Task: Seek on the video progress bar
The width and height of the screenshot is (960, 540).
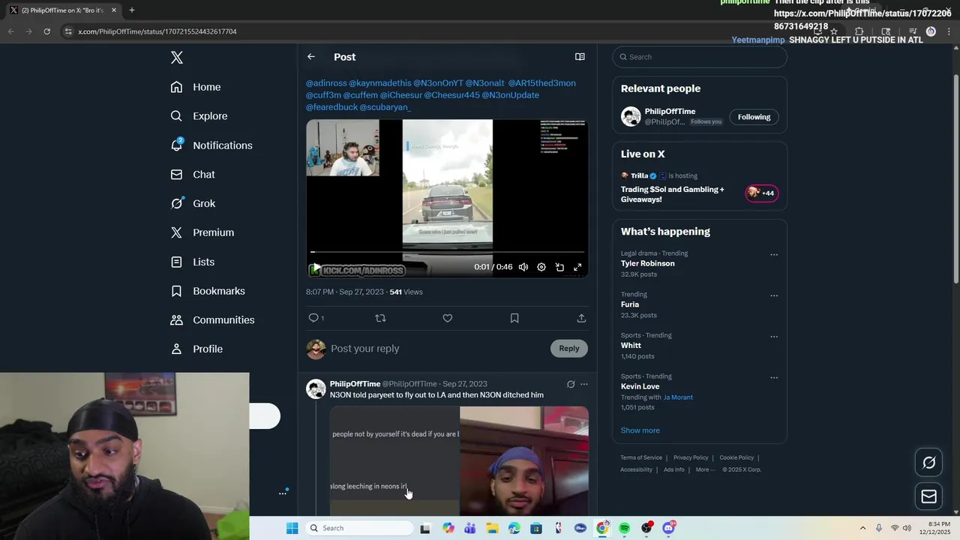Action: (447, 253)
